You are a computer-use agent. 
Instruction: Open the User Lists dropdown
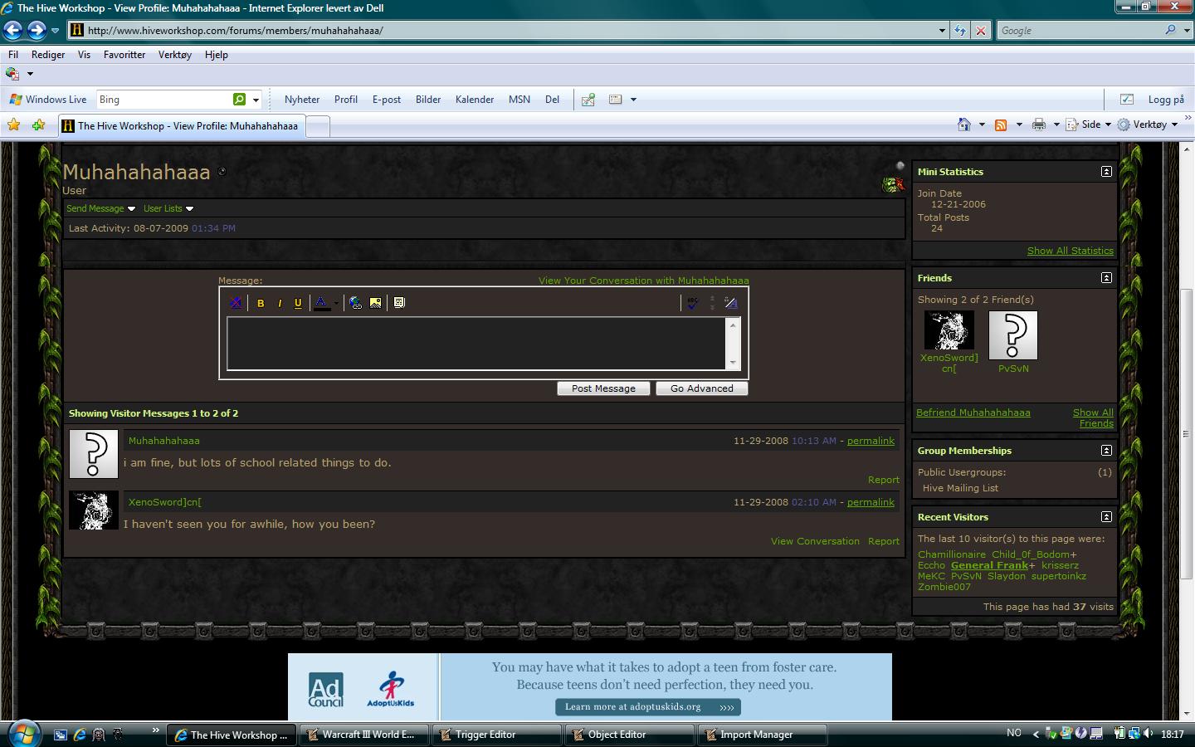(168, 208)
